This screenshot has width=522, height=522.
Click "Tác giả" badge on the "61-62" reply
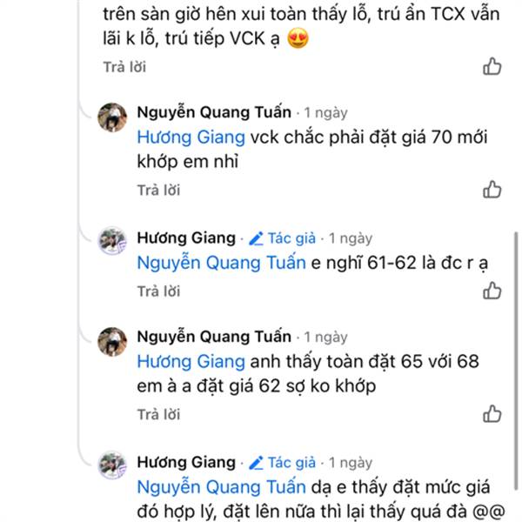pyautogui.click(x=283, y=238)
